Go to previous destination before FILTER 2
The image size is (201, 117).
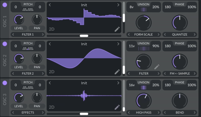pyautogui.click(x=13, y=73)
